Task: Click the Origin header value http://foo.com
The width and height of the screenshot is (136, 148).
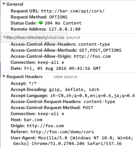Action: point(45,126)
